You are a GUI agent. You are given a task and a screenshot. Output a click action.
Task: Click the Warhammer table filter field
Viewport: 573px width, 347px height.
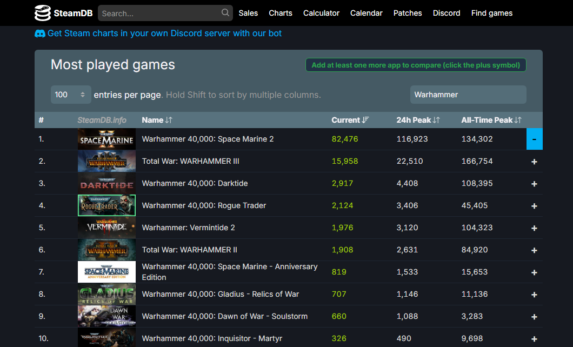coord(468,95)
